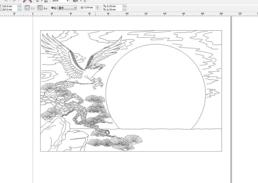The height and width of the screenshot is (183, 258).
Task: Click apply layout to current page icon
Action: 45,8
